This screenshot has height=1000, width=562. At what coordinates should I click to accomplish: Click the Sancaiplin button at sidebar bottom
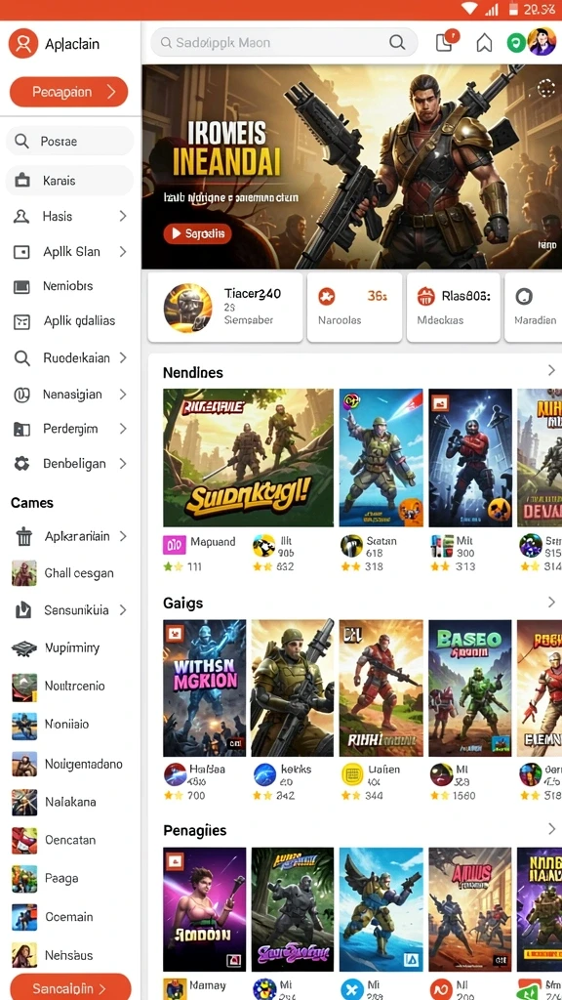(70, 987)
